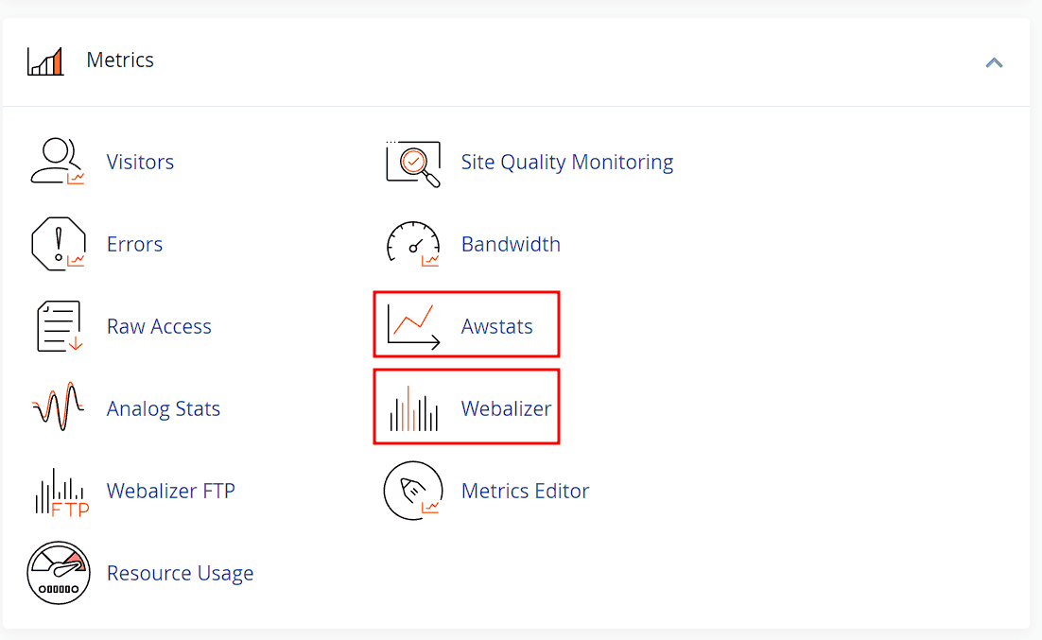Screen dimensions: 1042x640
Task: Click the Raw Access document icon
Action: pos(58,325)
